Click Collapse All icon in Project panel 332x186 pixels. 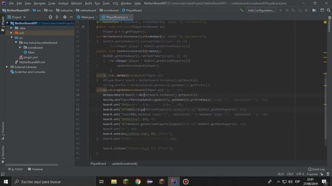(x=57, y=17)
